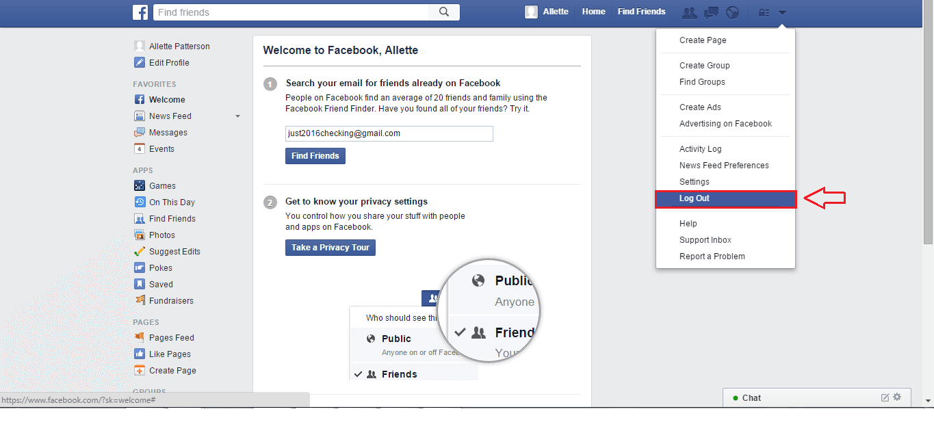
Task: Click Find Friends link in top bar
Action: 641,12
